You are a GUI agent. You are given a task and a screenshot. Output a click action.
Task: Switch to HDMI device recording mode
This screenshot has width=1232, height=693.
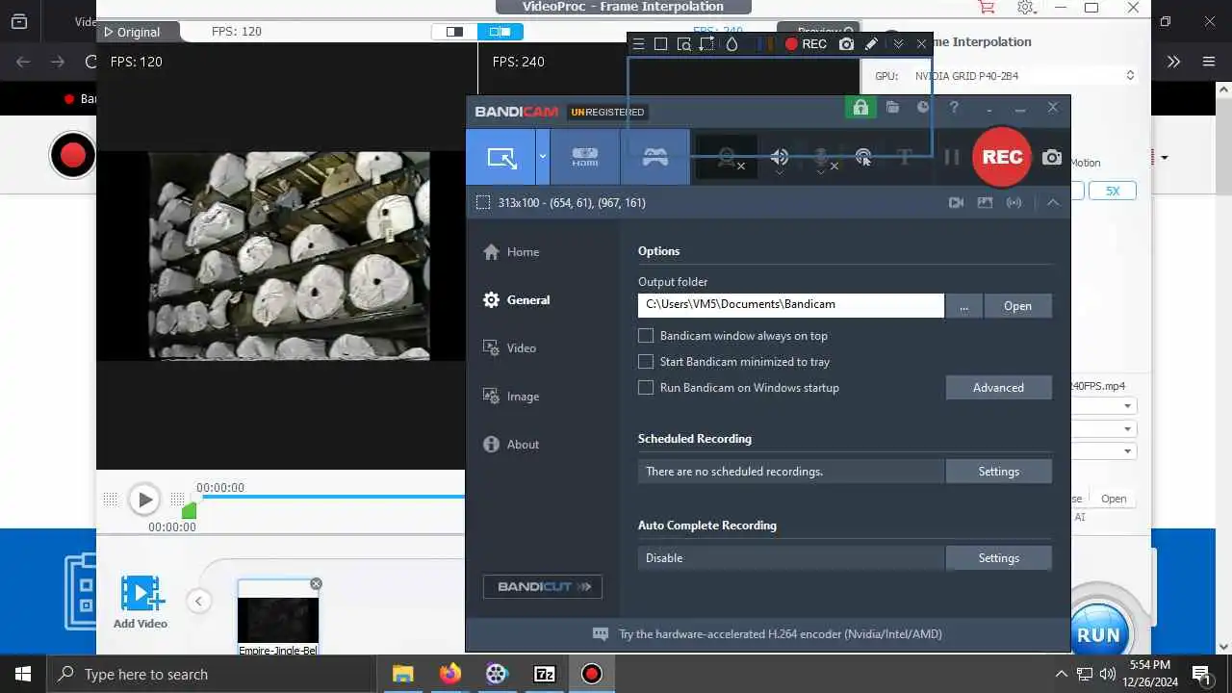click(x=585, y=157)
